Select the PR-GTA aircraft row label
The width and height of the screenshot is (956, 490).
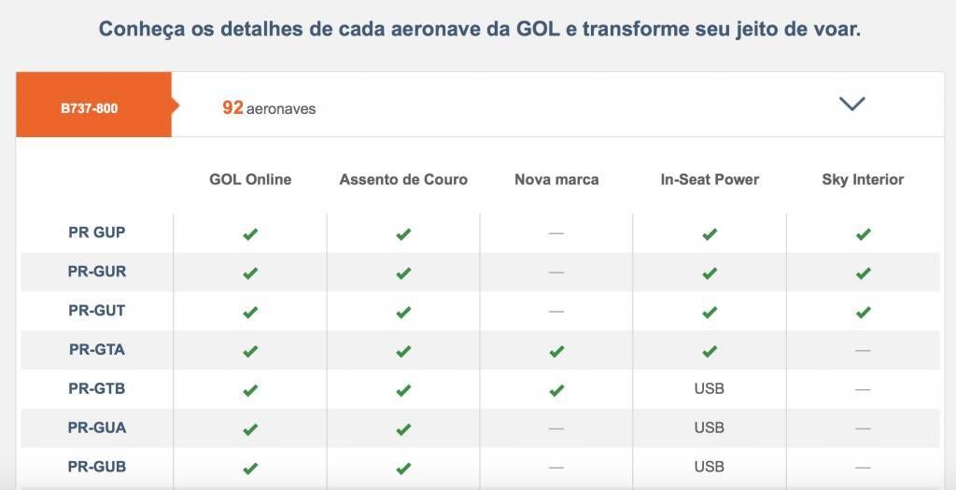(97, 350)
